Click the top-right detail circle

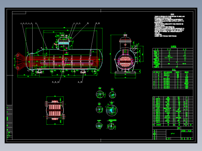(112, 95)
